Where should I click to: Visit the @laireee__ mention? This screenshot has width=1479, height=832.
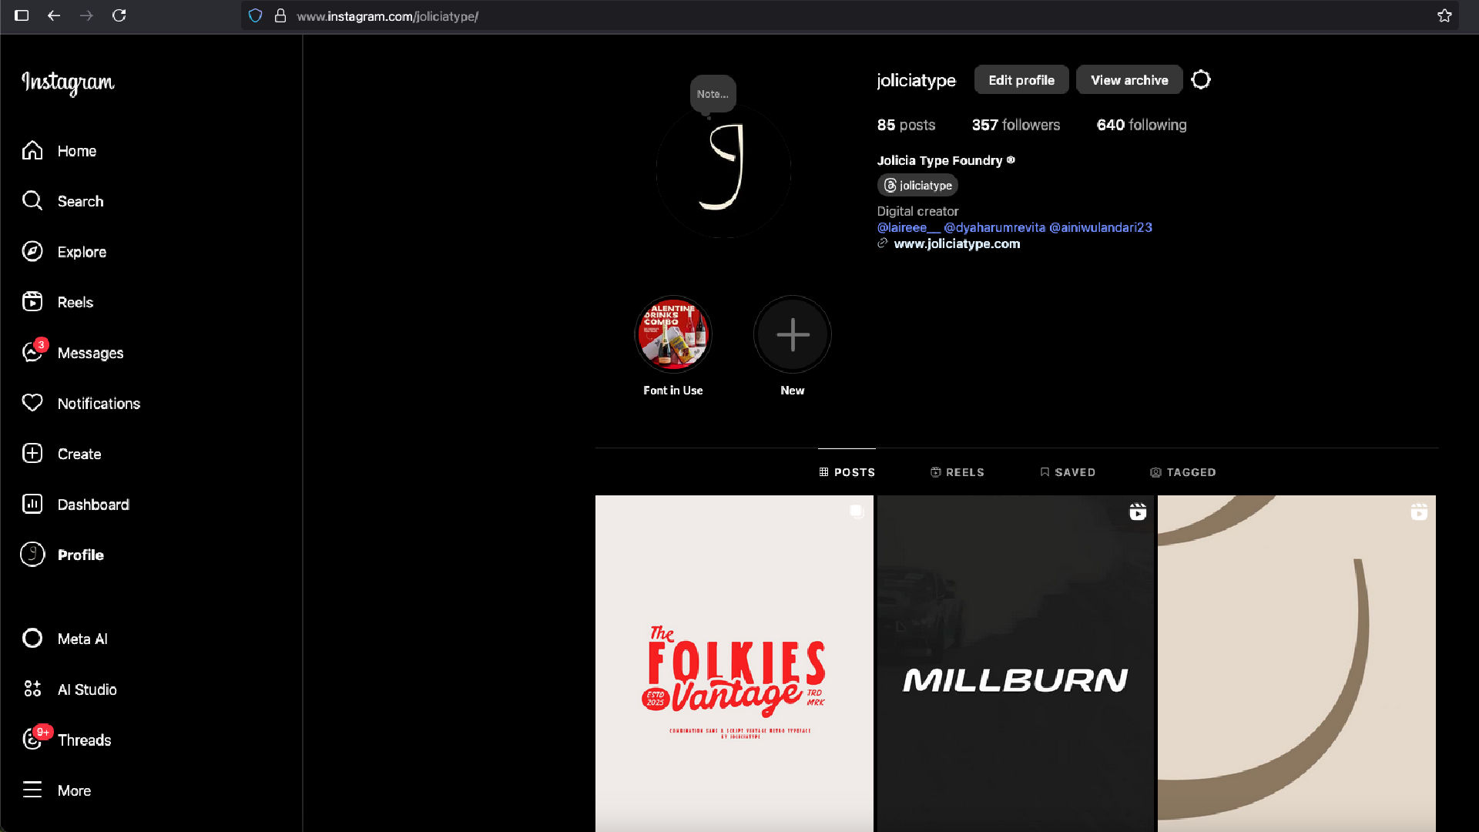pyautogui.click(x=908, y=227)
